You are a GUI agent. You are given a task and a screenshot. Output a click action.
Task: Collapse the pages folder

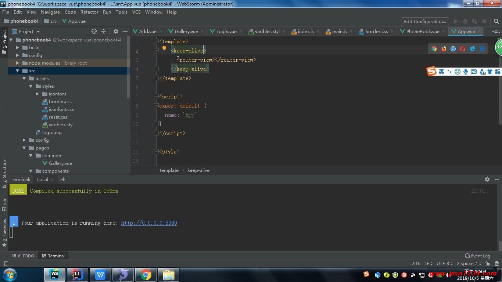click(24, 148)
